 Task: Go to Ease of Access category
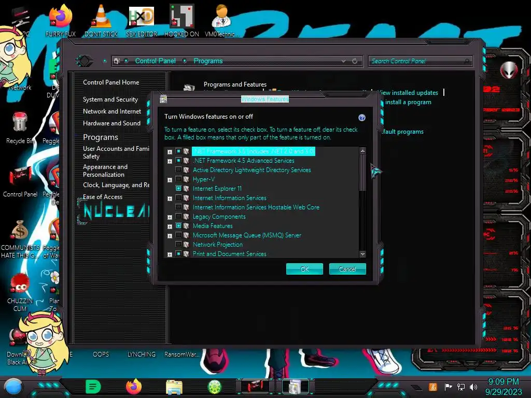(x=103, y=196)
